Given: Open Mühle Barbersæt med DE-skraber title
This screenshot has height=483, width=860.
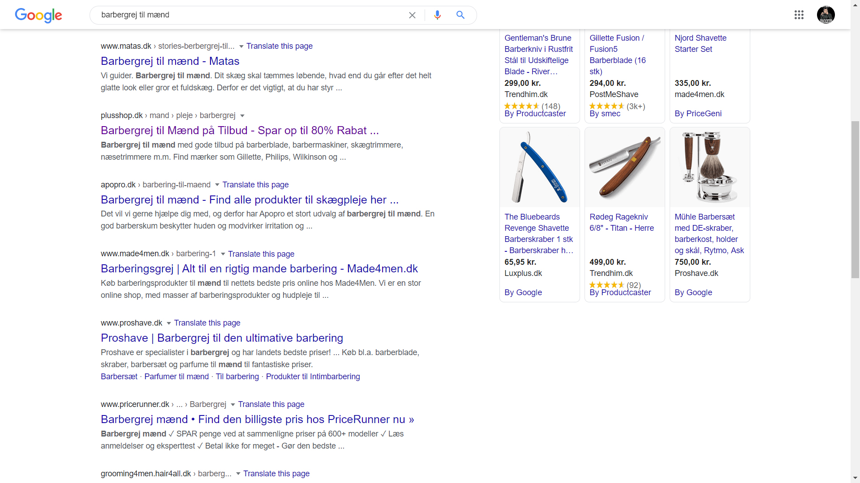Looking at the screenshot, I should tap(709, 233).
